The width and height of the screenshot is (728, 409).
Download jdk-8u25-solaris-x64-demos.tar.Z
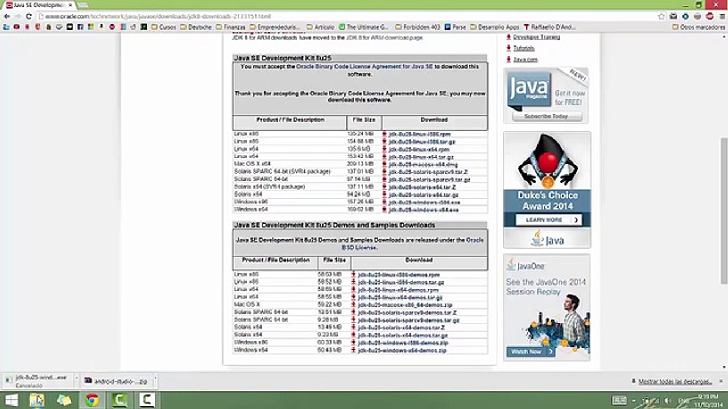(402, 328)
